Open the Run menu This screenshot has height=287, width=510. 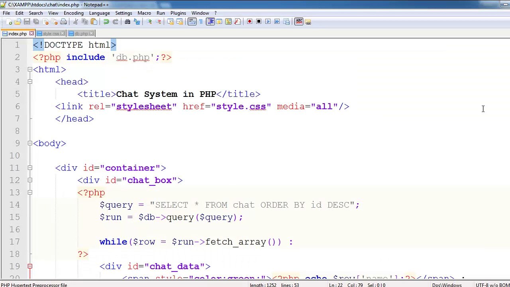(161, 13)
